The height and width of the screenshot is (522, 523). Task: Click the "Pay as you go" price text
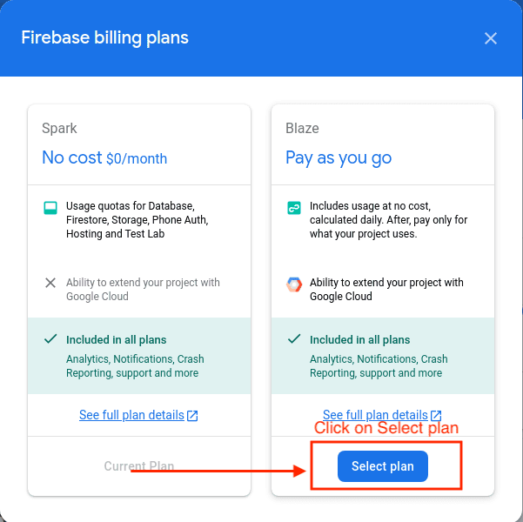click(x=339, y=158)
